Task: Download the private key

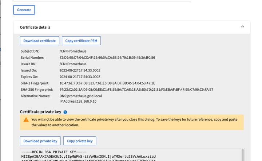Action: click(x=40, y=141)
